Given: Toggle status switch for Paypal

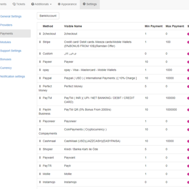Looking at the screenshot, I should pos(188,78).
